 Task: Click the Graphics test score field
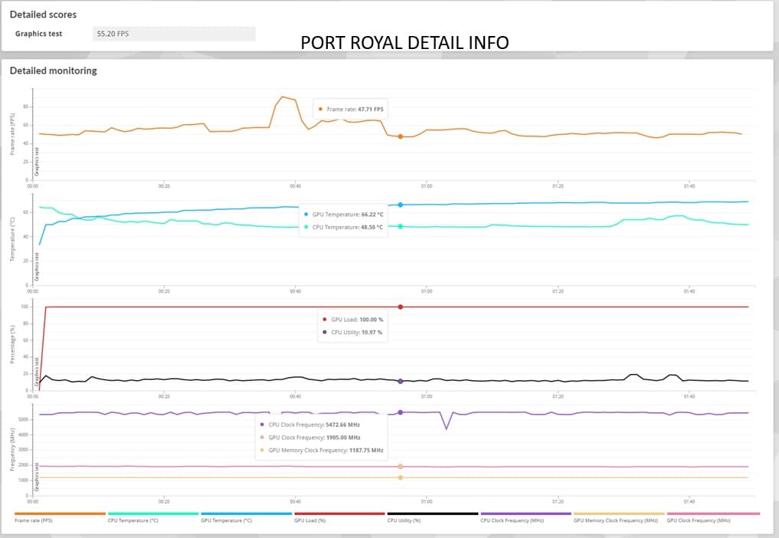pos(174,34)
